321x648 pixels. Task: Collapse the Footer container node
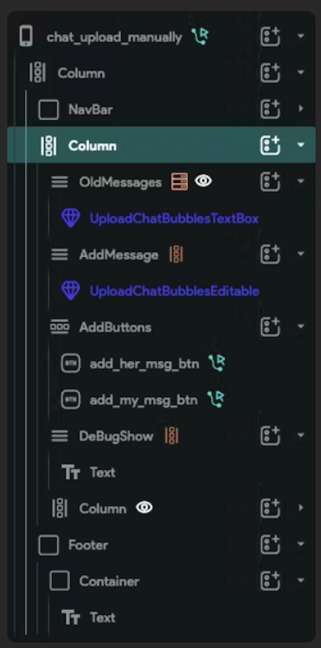(301, 545)
